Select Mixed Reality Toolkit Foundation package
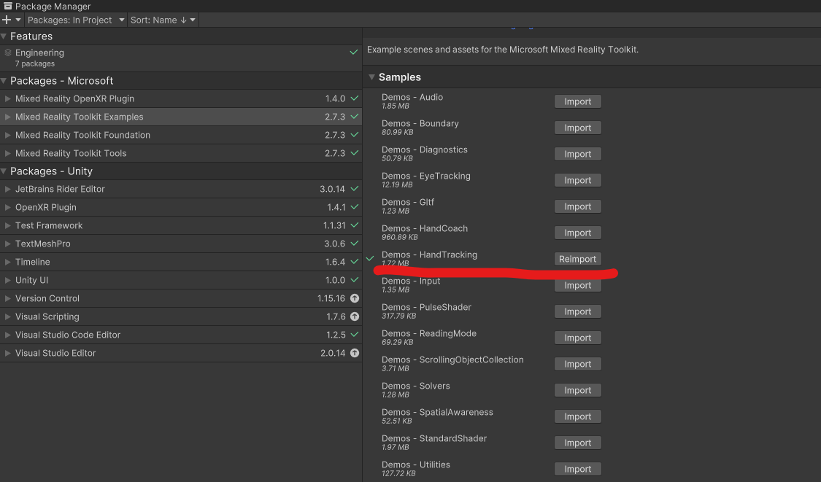Viewport: 821px width, 482px height. click(181, 135)
